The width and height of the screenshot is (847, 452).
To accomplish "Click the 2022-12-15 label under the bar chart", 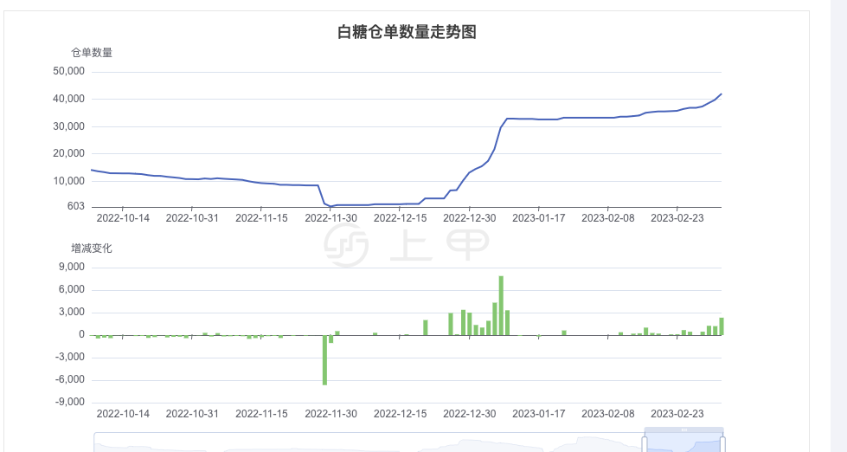I will click(x=400, y=414).
